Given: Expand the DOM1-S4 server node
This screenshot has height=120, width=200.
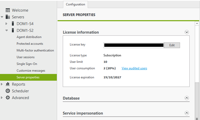Looking at the screenshot, I should 6,24.
